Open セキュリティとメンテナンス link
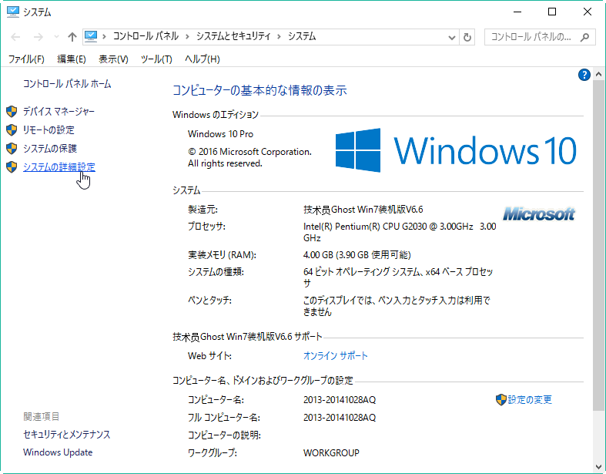 pyautogui.click(x=66, y=435)
